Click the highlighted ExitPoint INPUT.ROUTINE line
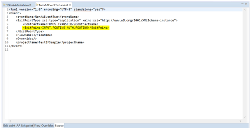Image resolution: width=251 pixels, height=129 pixels. point(66,28)
